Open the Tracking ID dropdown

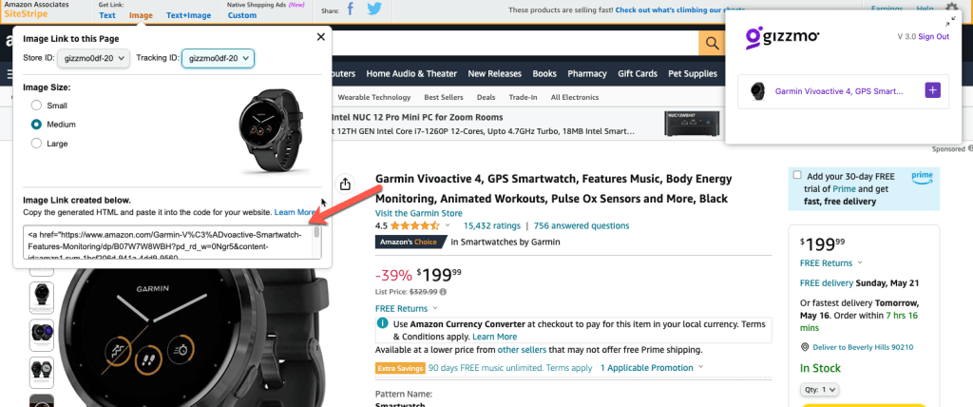point(218,59)
